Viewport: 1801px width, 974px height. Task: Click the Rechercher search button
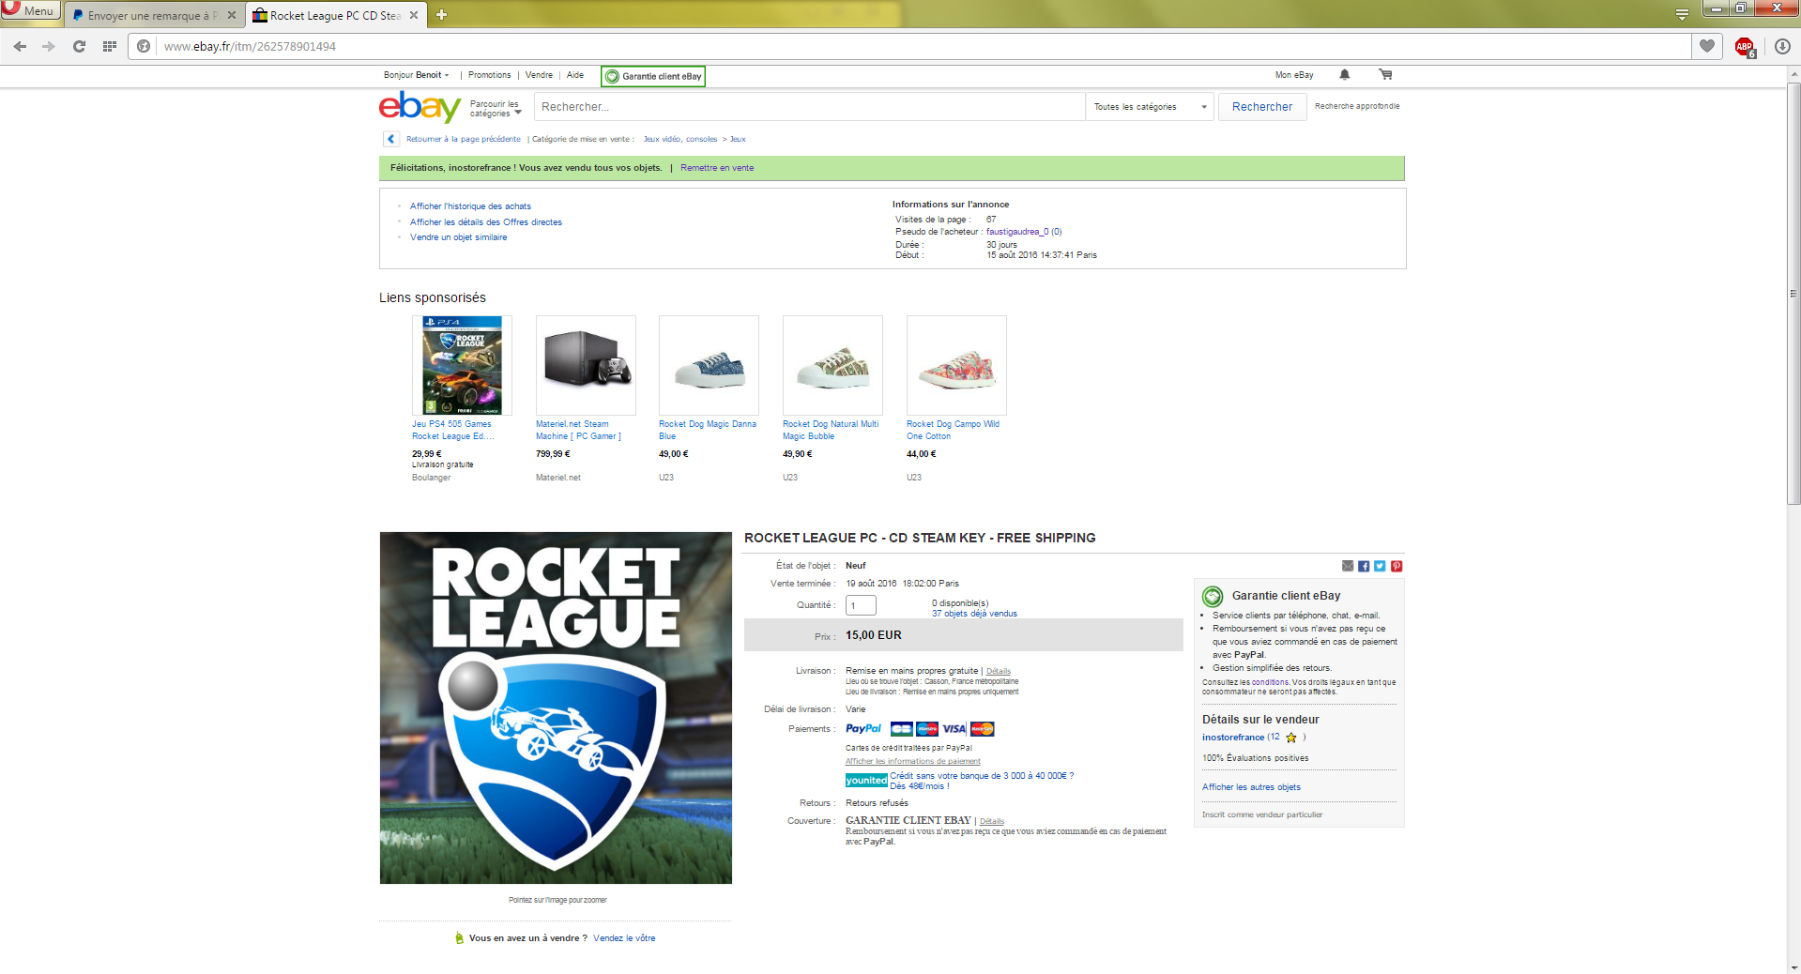click(x=1262, y=107)
